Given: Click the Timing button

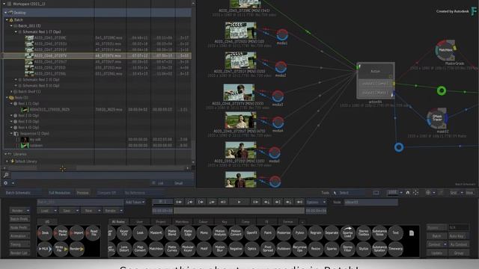Looking at the screenshot, I should [x=19, y=244].
